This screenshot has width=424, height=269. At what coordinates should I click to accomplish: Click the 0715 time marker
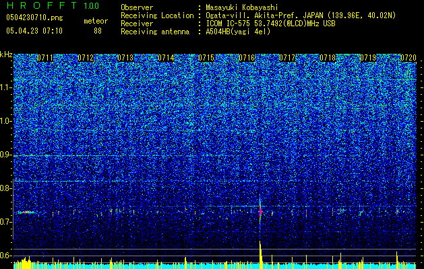point(206,58)
